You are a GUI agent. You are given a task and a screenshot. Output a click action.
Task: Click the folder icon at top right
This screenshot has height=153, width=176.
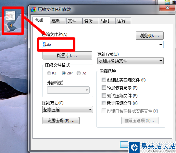168,2
